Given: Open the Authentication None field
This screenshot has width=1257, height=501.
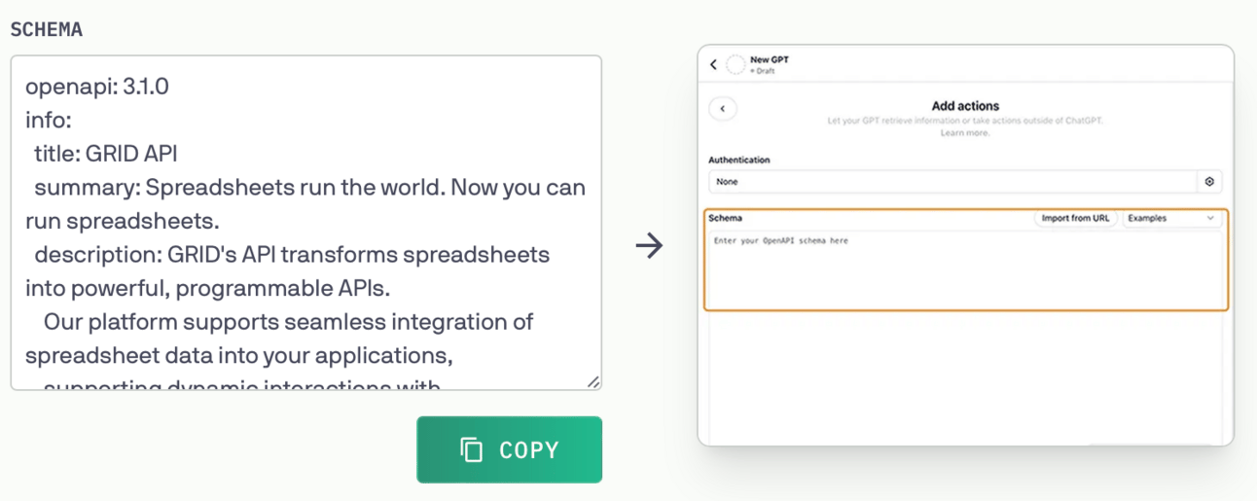Looking at the screenshot, I should (953, 181).
